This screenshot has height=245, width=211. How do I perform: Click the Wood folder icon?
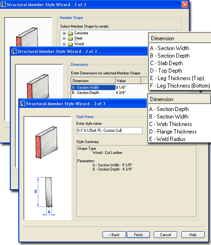(70, 44)
